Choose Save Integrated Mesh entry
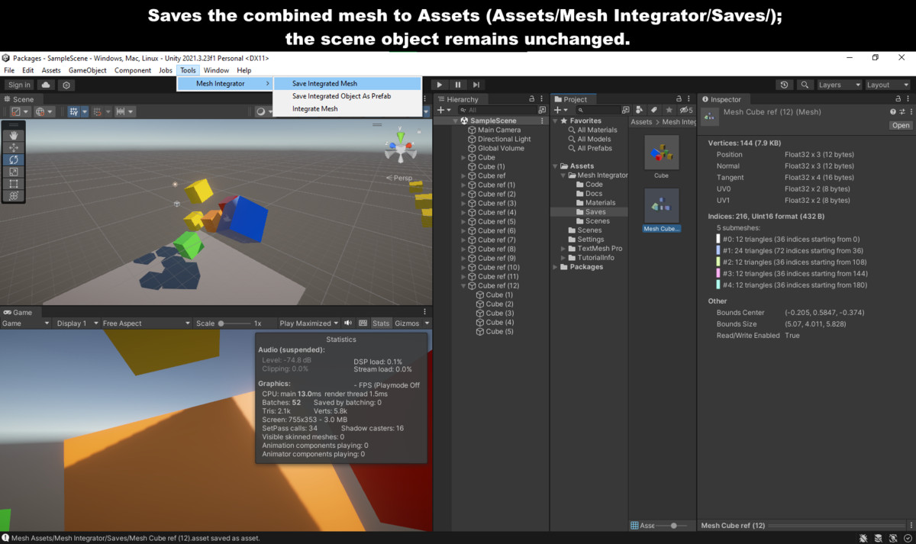 tap(347, 84)
